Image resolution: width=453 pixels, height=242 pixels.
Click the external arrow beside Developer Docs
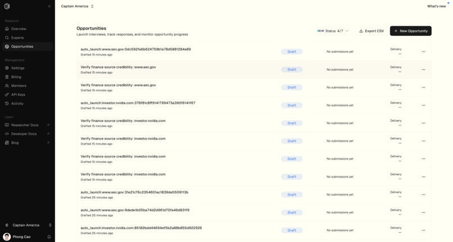click(x=48, y=134)
